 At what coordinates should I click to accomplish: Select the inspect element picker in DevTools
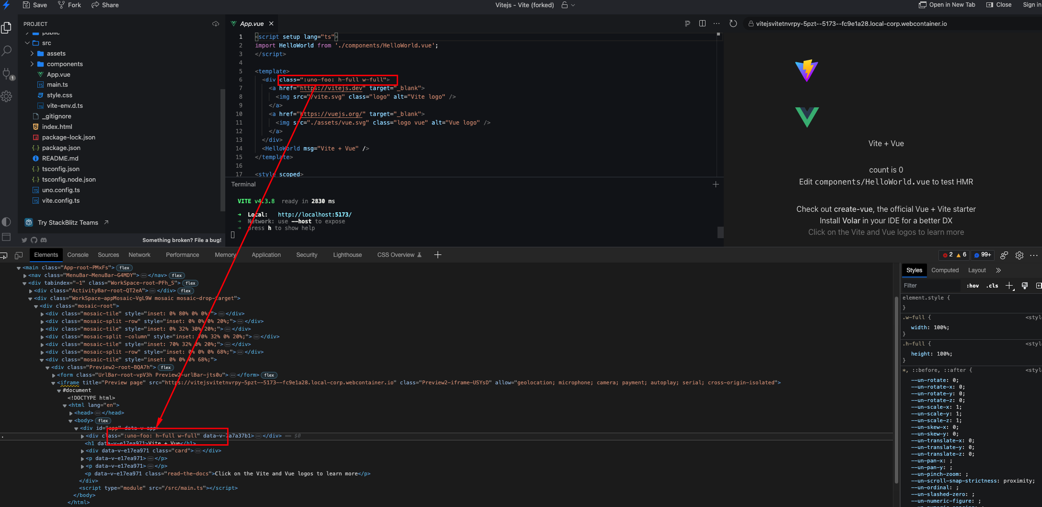coord(5,255)
